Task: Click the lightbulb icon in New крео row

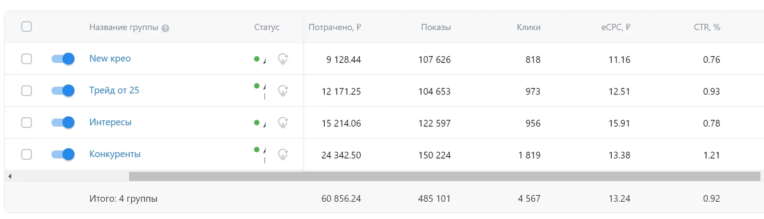Action: [283, 59]
